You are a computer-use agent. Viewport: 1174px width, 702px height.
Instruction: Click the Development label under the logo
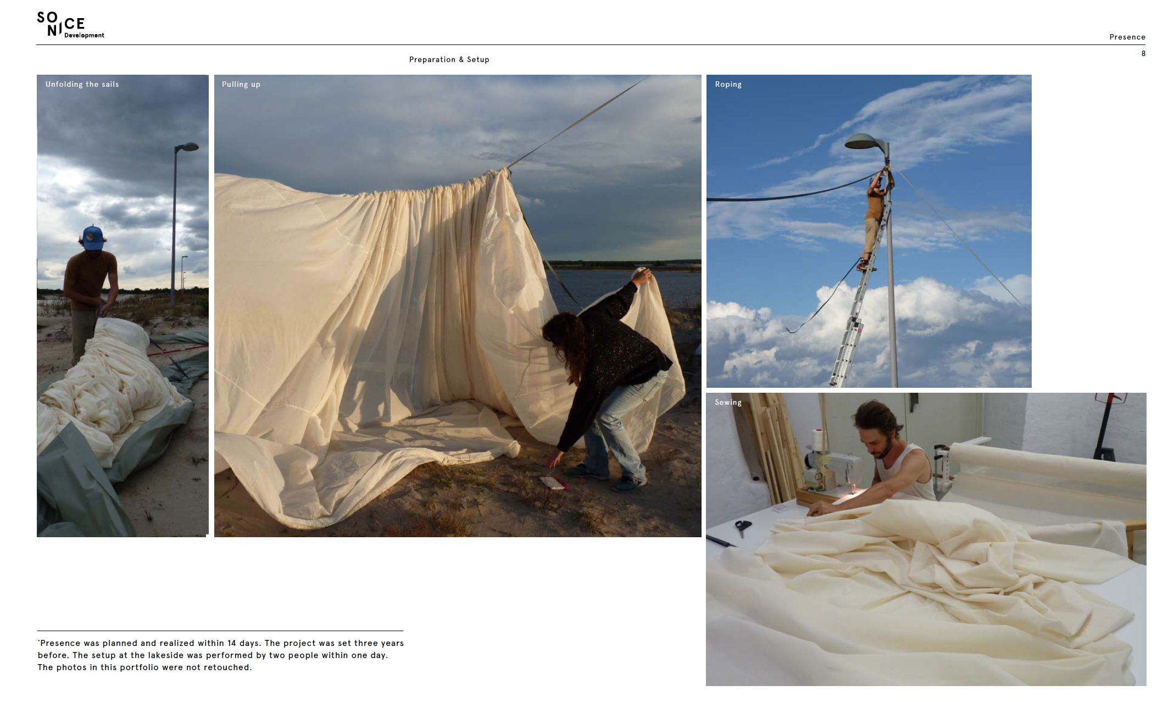pos(84,35)
